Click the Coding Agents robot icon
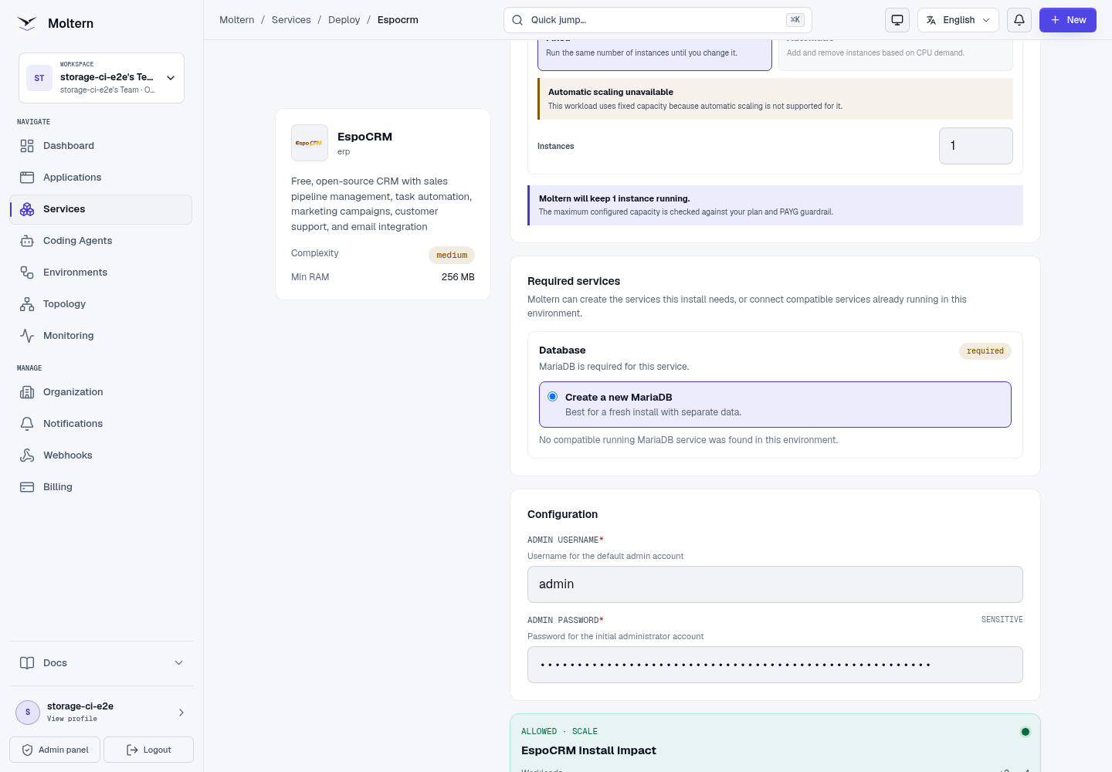This screenshot has width=1112, height=772. coord(27,241)
